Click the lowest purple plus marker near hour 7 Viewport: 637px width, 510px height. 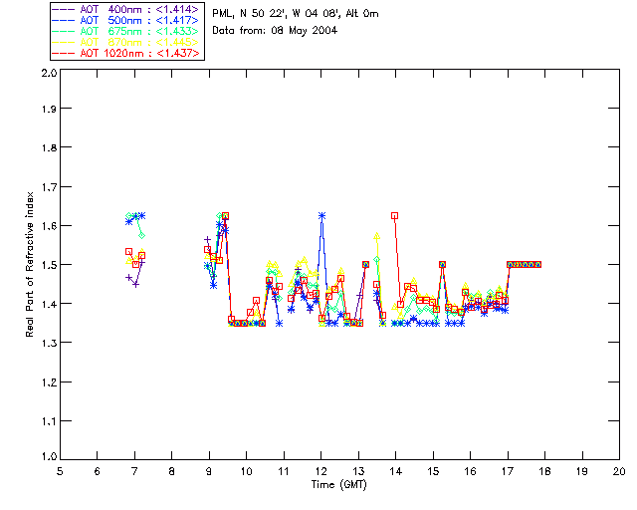pos(136,284)
